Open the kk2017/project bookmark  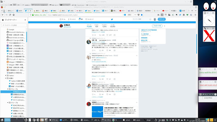(x=16, y=40)
